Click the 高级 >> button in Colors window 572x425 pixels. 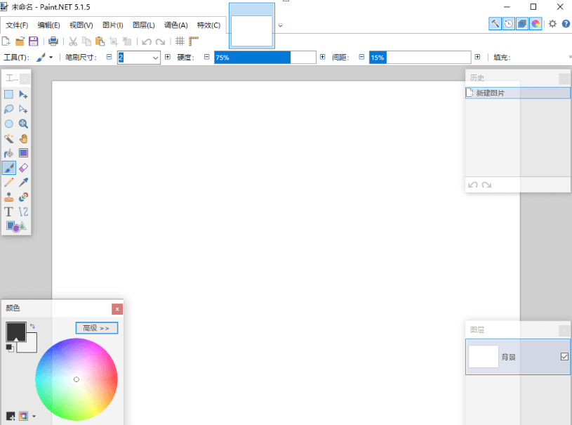[98, 327]
